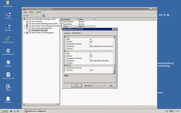This screenshot has height=113, width=181.
Task: Click the Hilfe button
Action: point(111,85)
